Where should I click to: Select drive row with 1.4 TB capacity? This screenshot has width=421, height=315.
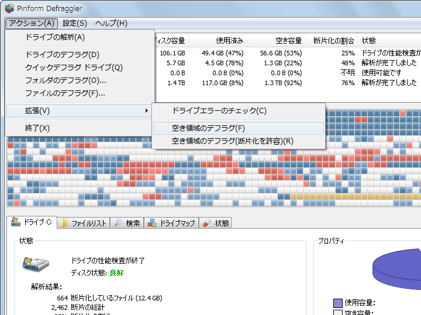tap(288, 83)
